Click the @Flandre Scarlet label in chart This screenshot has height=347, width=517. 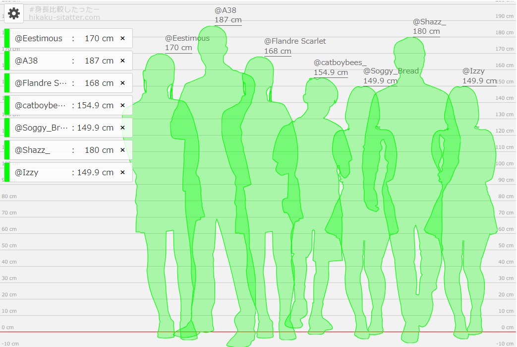coord(295,41)
